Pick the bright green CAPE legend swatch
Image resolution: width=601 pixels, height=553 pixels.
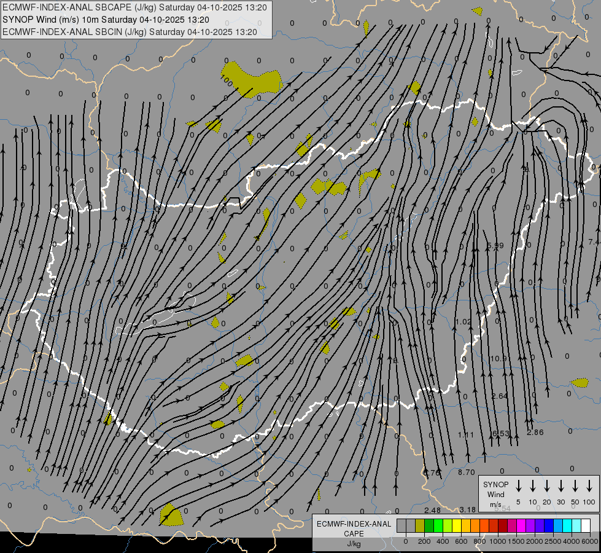[x=438, y=525]
